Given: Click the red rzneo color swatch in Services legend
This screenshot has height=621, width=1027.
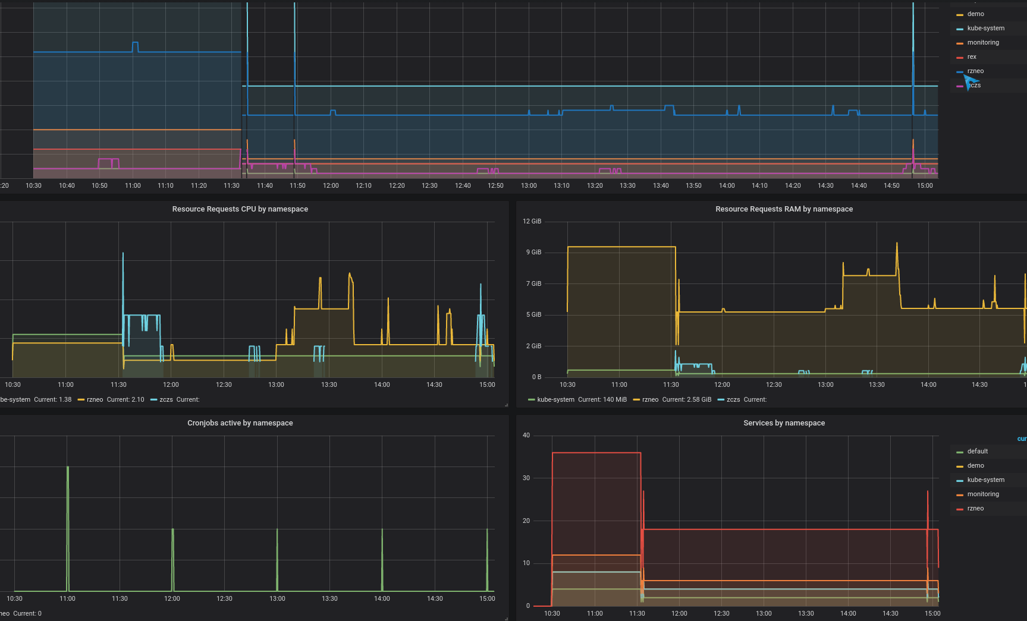Looking at the screenshot, I should (960, 509).
